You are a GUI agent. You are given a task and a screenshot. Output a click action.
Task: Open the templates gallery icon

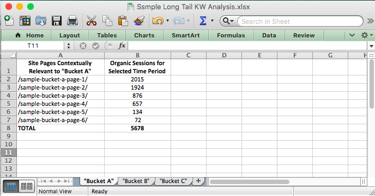[25, 21]
